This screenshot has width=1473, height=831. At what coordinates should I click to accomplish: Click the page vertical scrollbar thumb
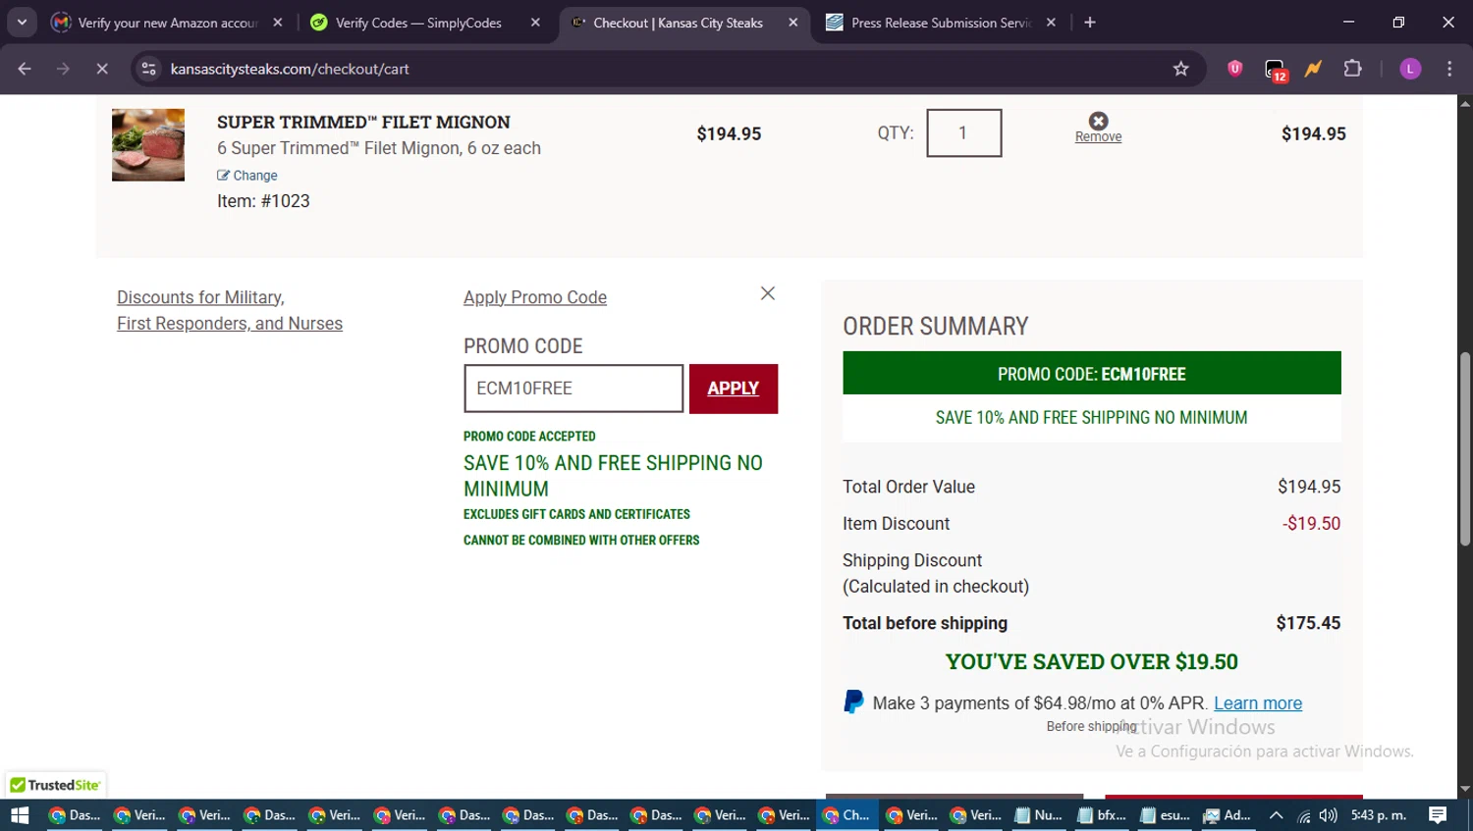(x=1465, y=448)
